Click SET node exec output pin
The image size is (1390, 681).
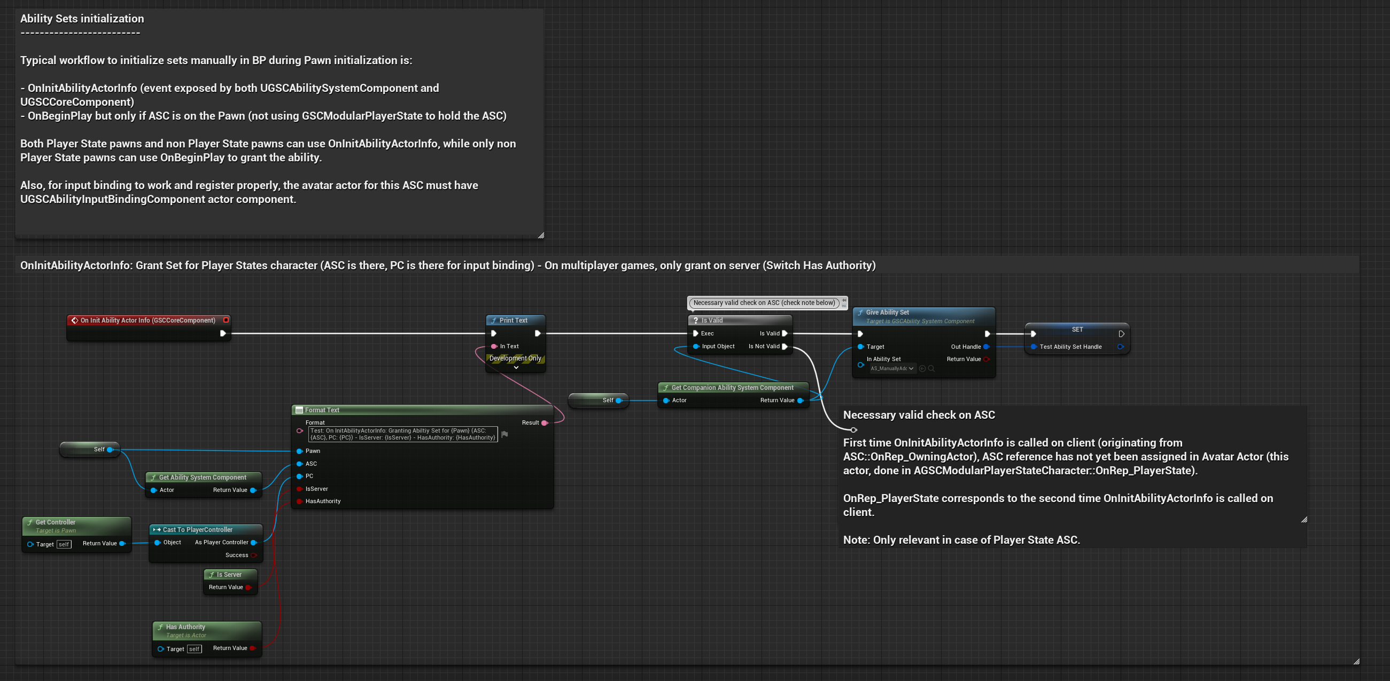point(1121,334)
